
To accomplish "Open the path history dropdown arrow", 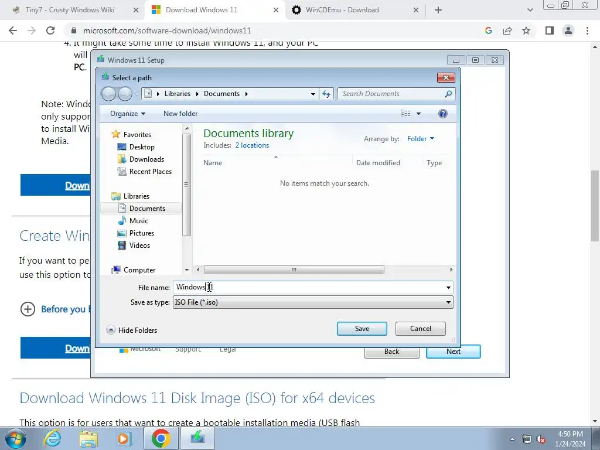I will [x=313, y=94].
